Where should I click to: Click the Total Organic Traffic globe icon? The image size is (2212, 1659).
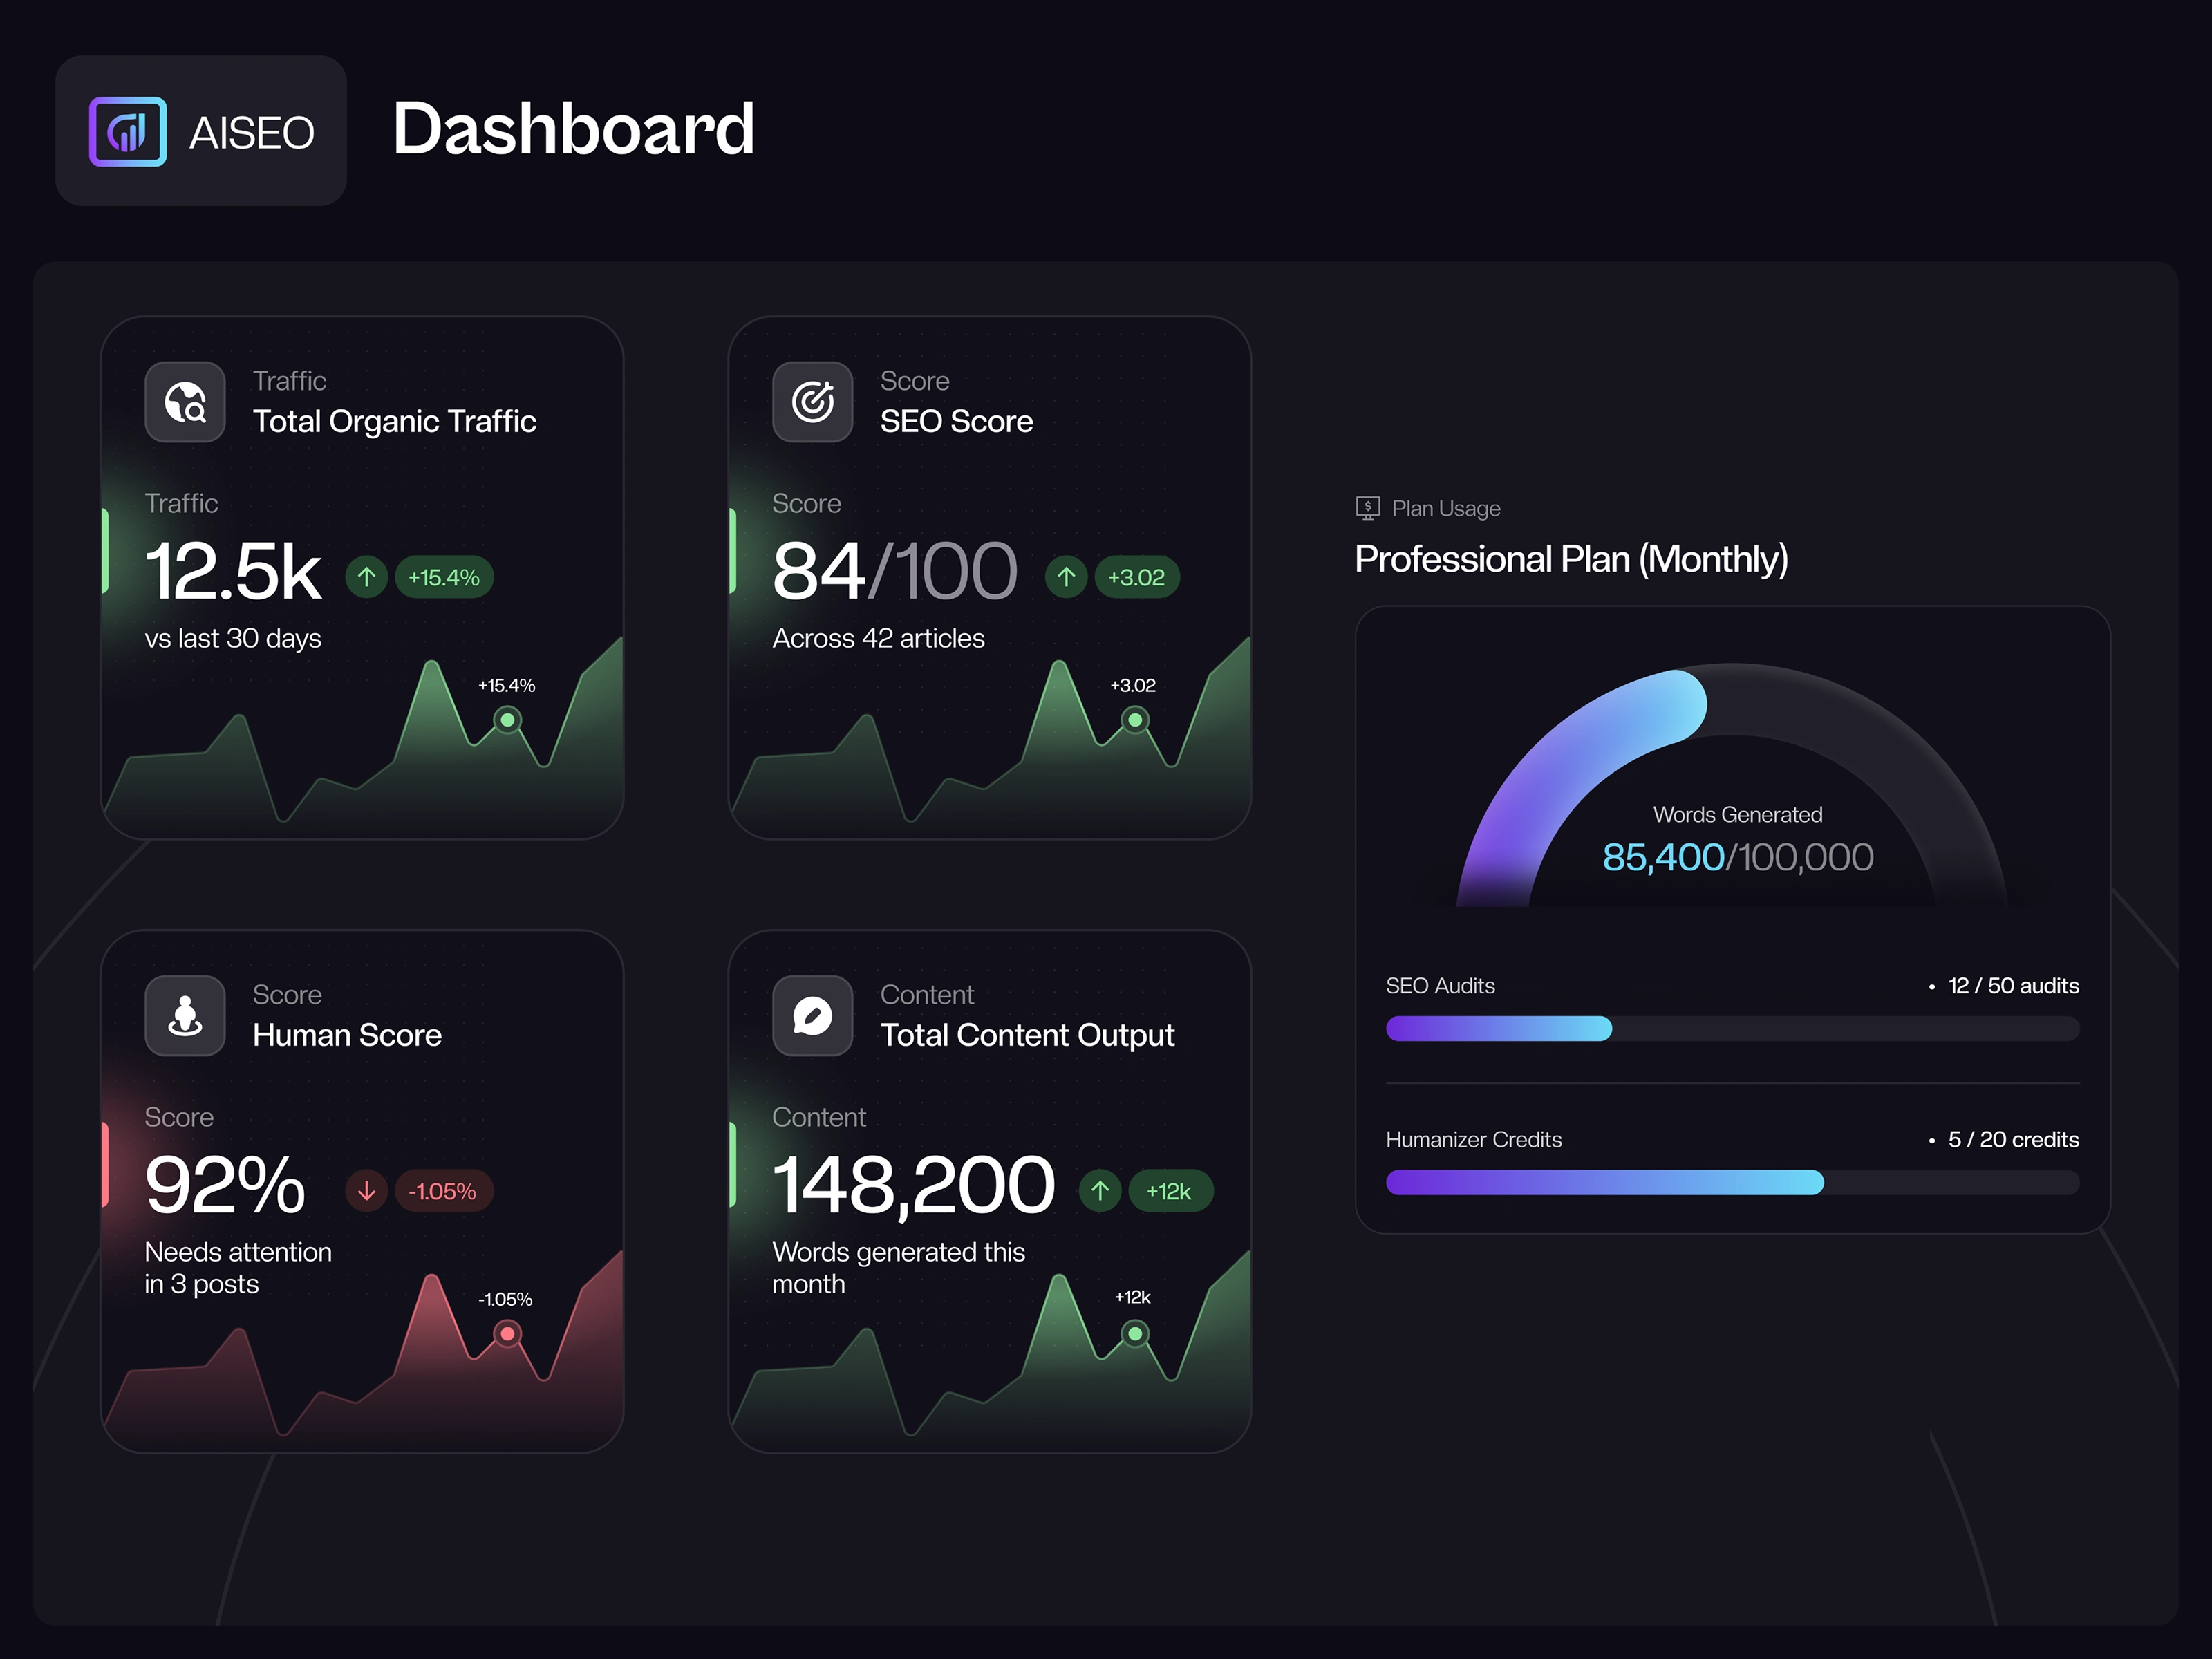(x=185, y=402)
